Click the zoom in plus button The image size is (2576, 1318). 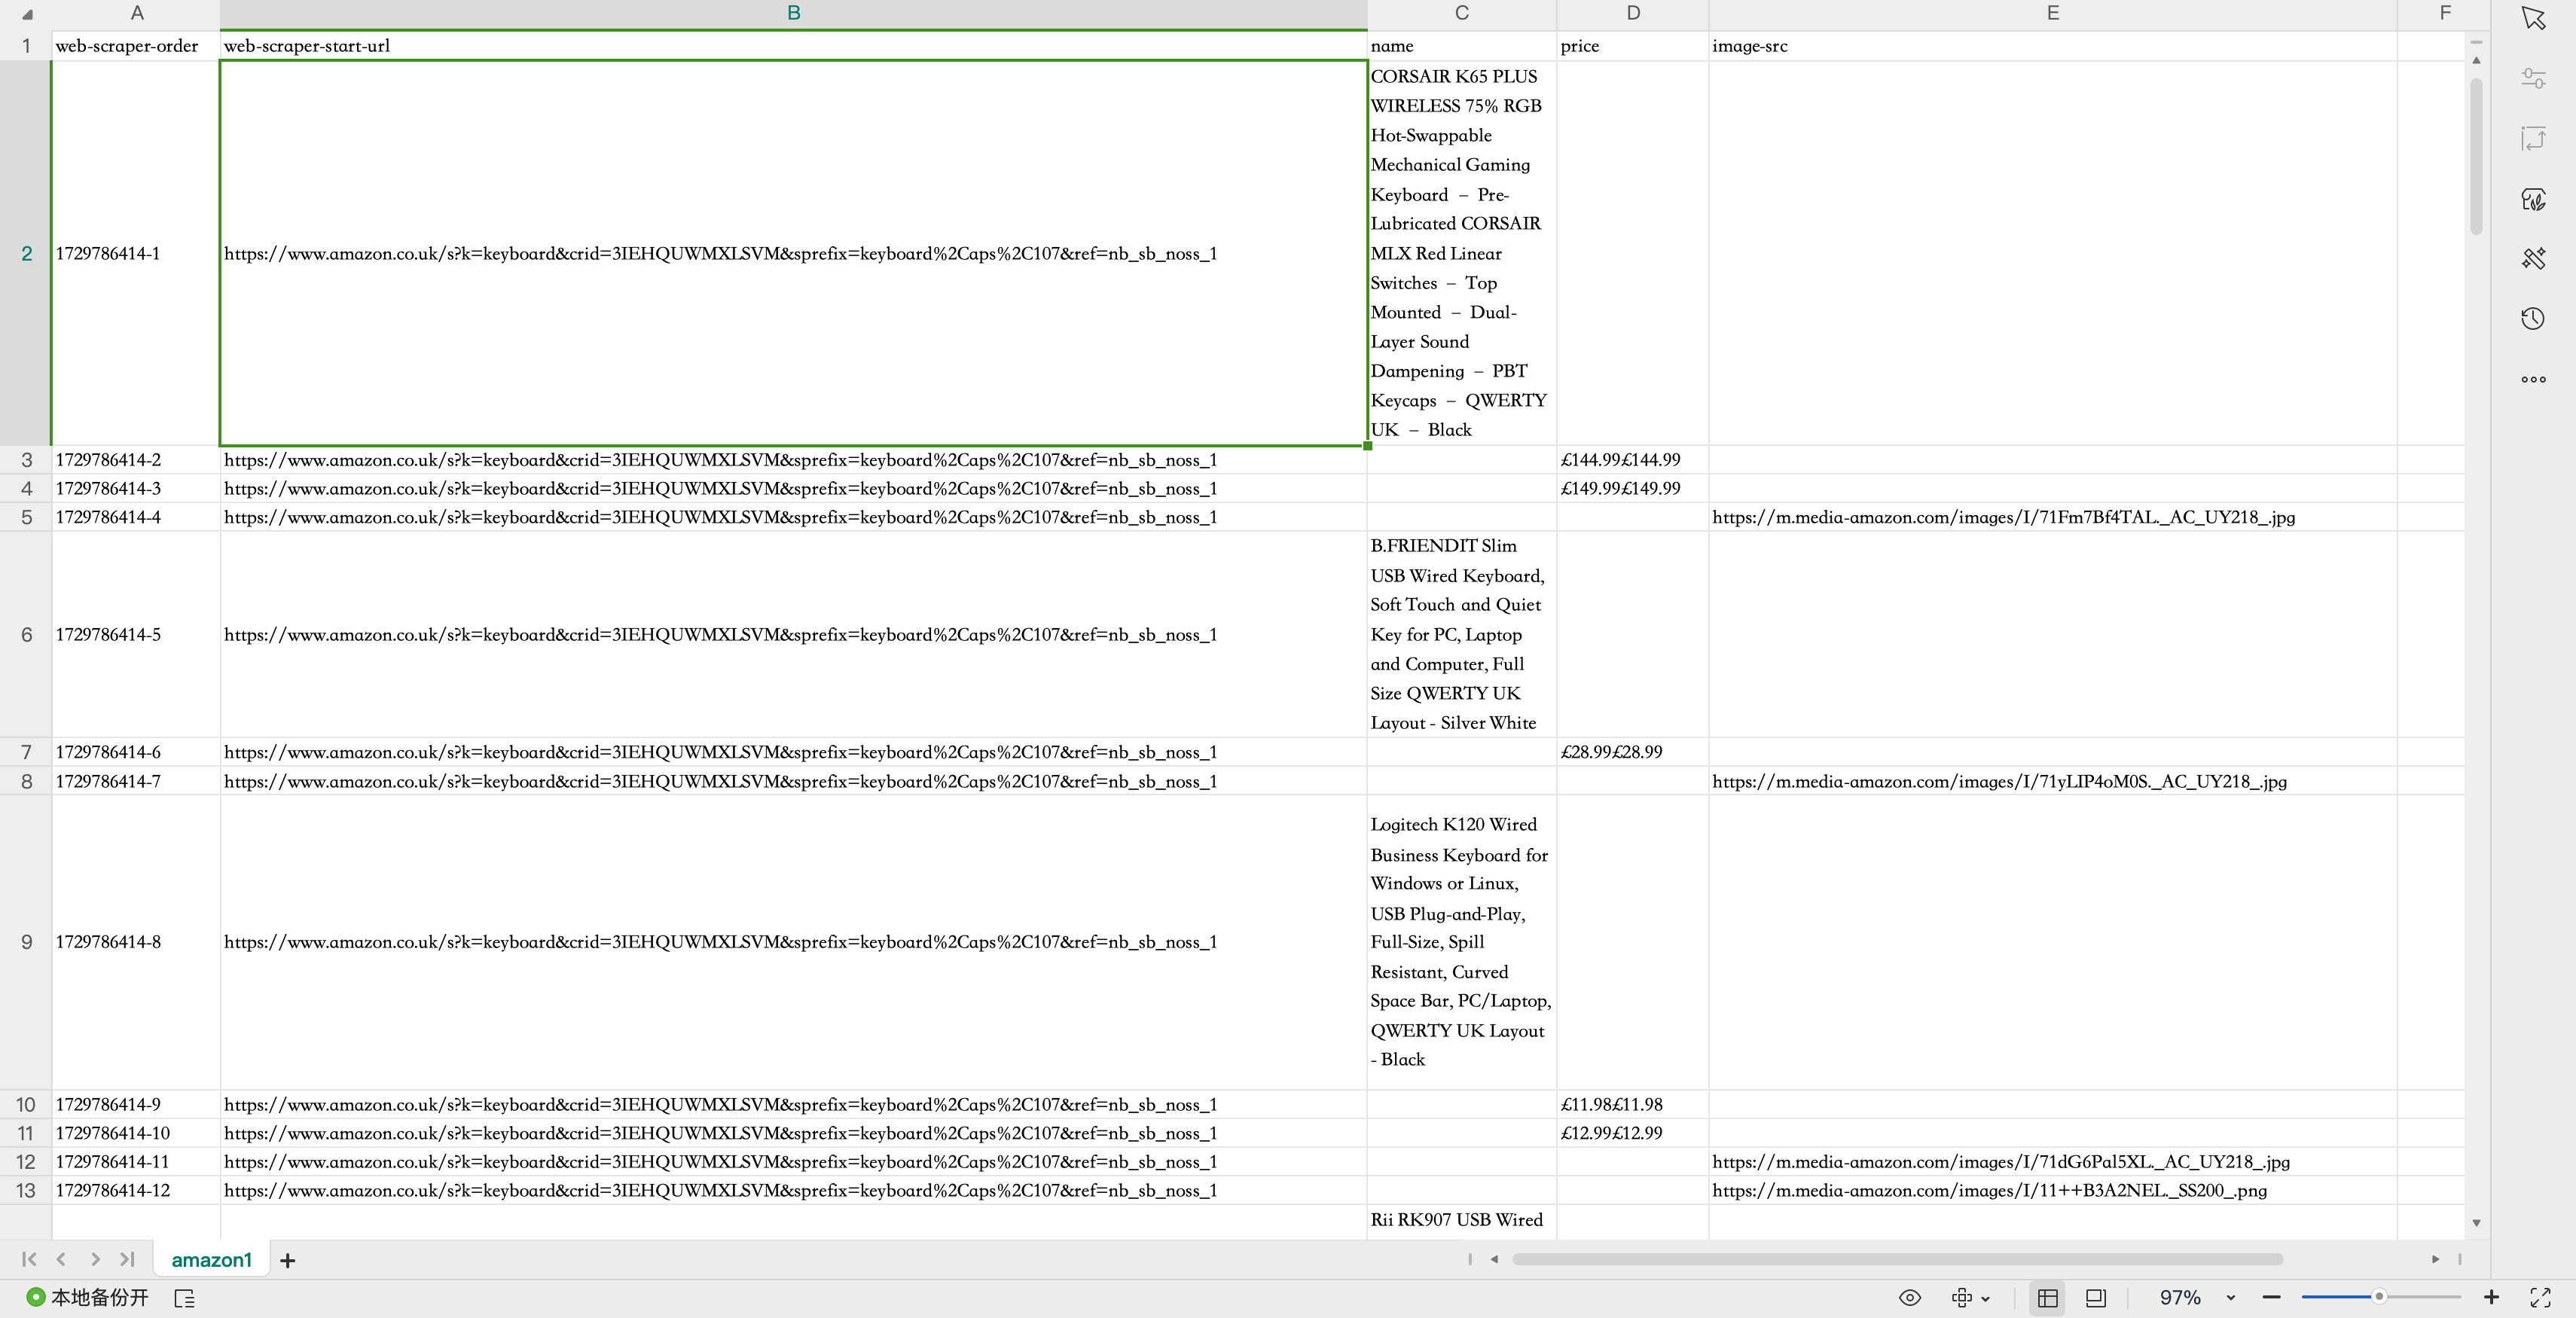2491,1297
